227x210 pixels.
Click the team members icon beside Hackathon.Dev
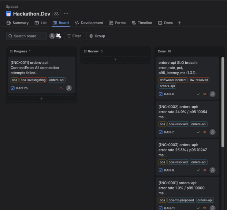56,14
